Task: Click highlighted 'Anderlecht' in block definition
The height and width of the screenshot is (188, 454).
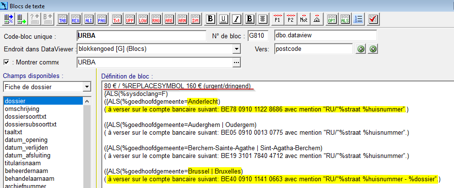Action: pos(203,102)
